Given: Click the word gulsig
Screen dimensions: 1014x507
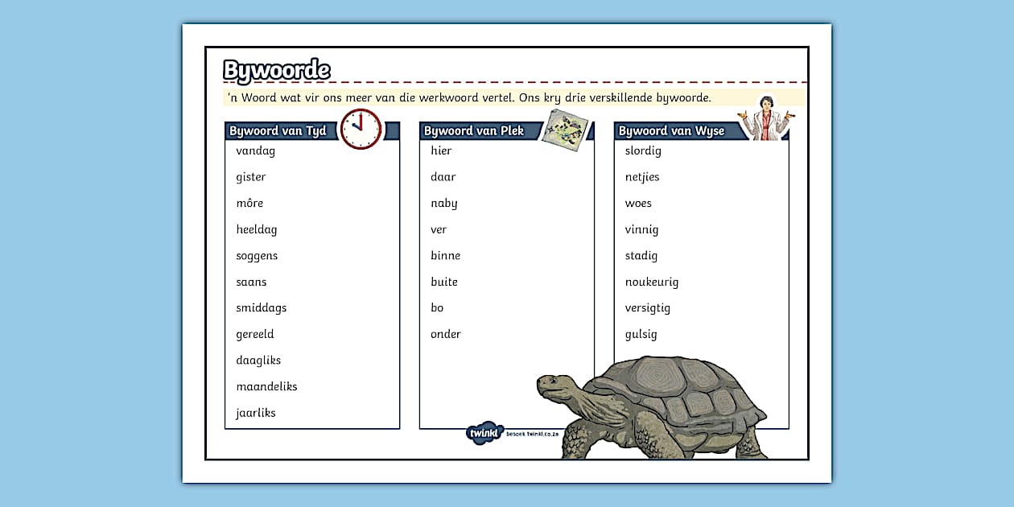Looking at the screenshot, I should click(641, 335).
